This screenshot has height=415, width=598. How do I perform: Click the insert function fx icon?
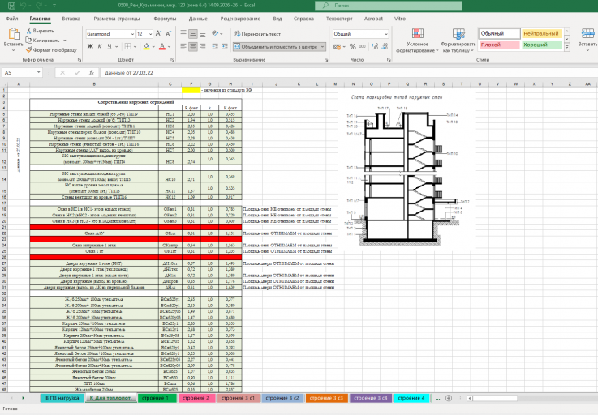point(92,72)
